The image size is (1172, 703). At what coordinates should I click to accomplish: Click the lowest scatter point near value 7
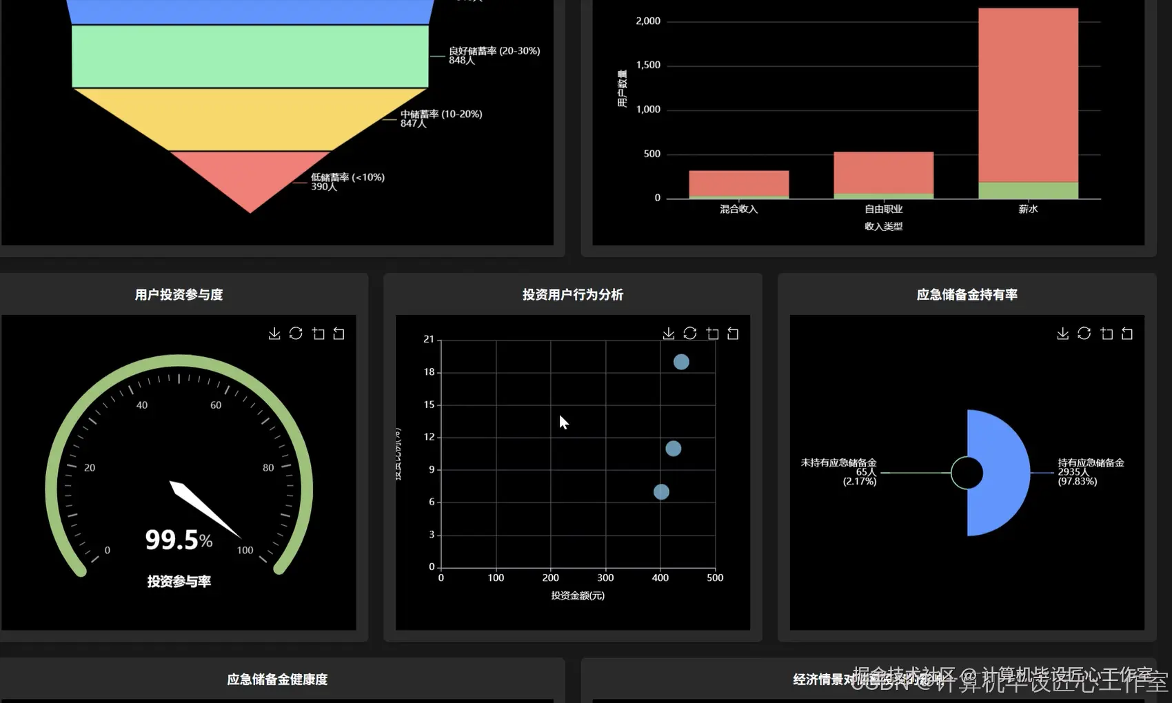[661, 491]
